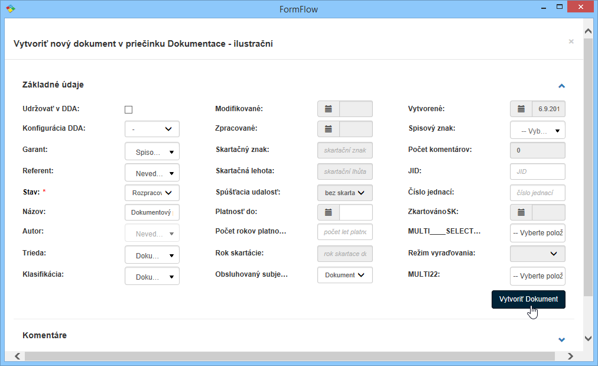Expand the Stav dropdown
The image size is (598, 366).
click(x=152, y=193)
